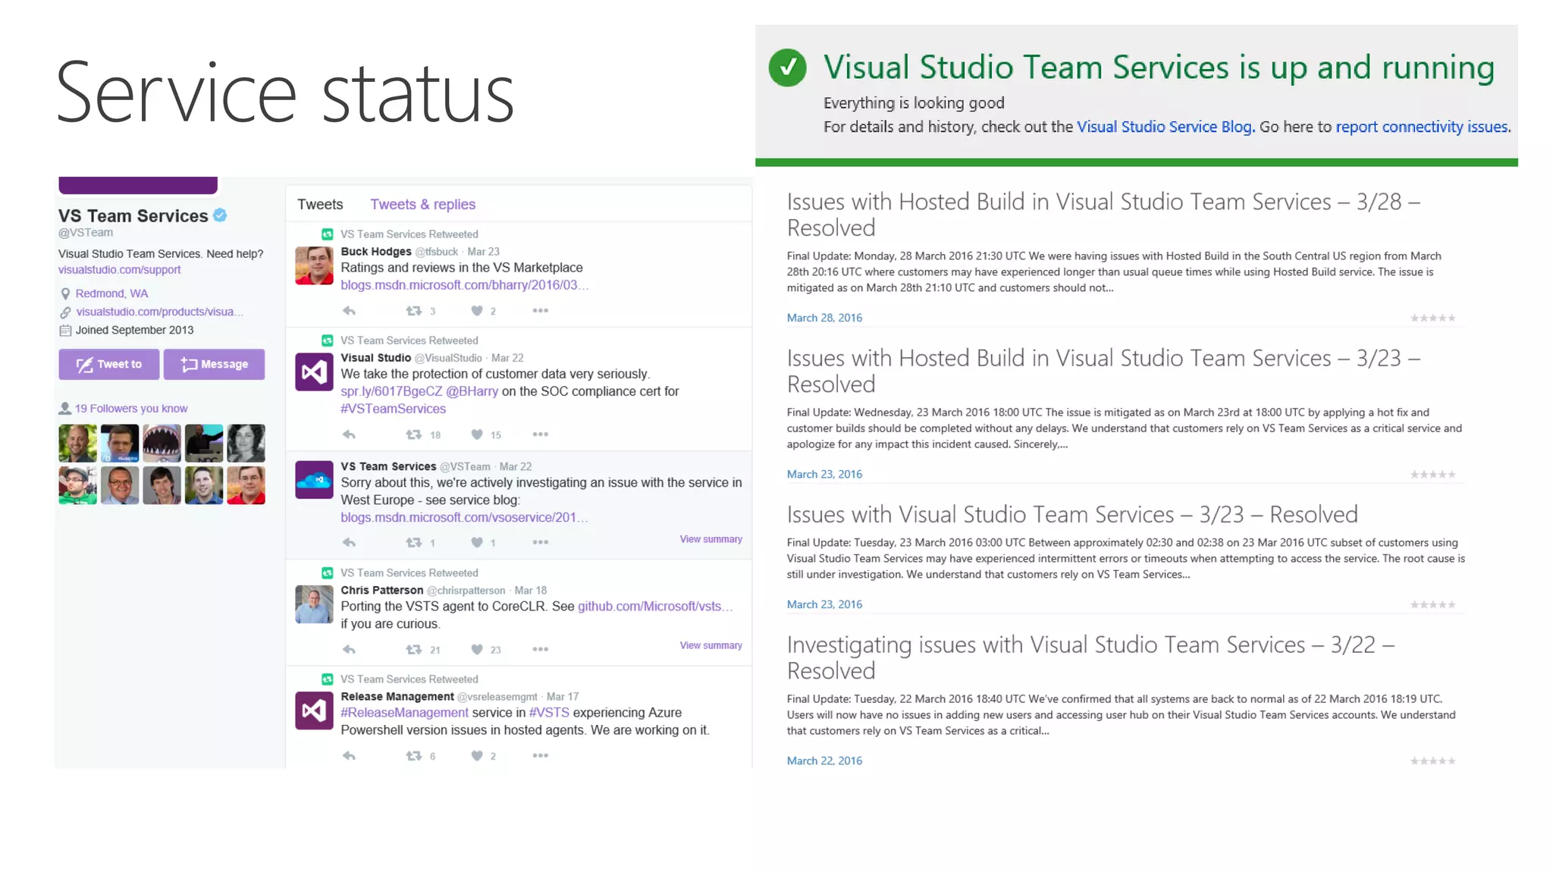Rate the March 22 post with stars
The image size is (1553, 872).
(x=1432, y=761)
